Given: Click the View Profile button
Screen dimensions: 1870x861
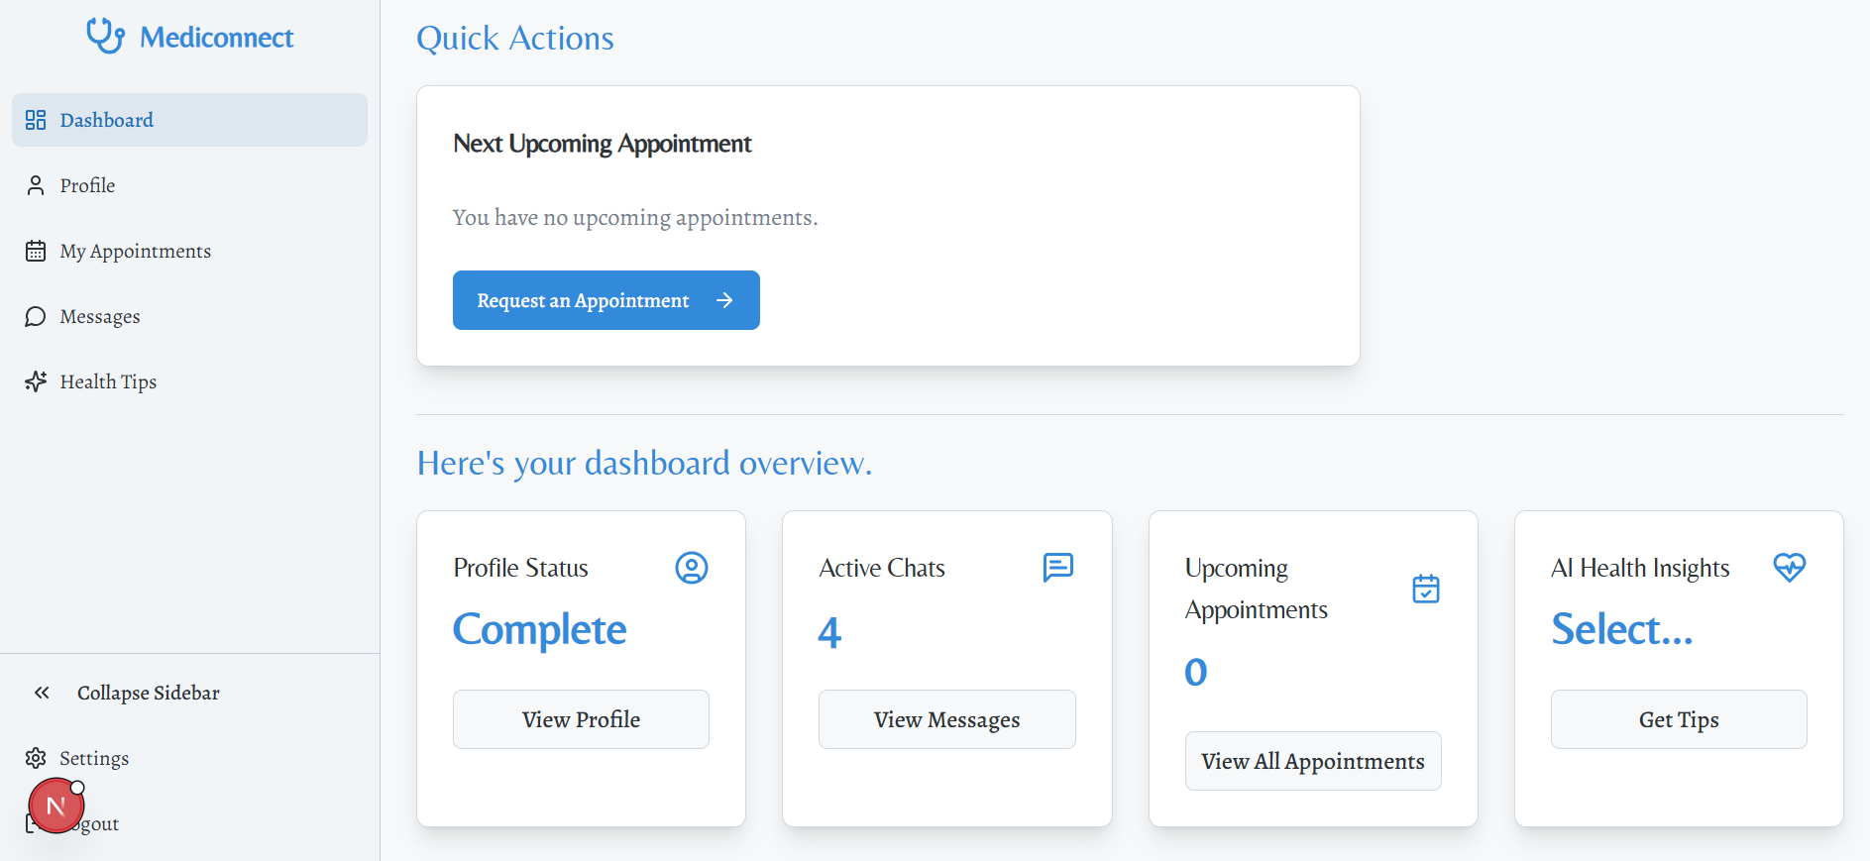Looking at the screenshot, I should point(581,719).
